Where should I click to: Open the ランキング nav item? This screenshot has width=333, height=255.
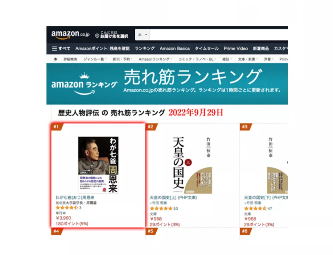click(x=145, y=48)
